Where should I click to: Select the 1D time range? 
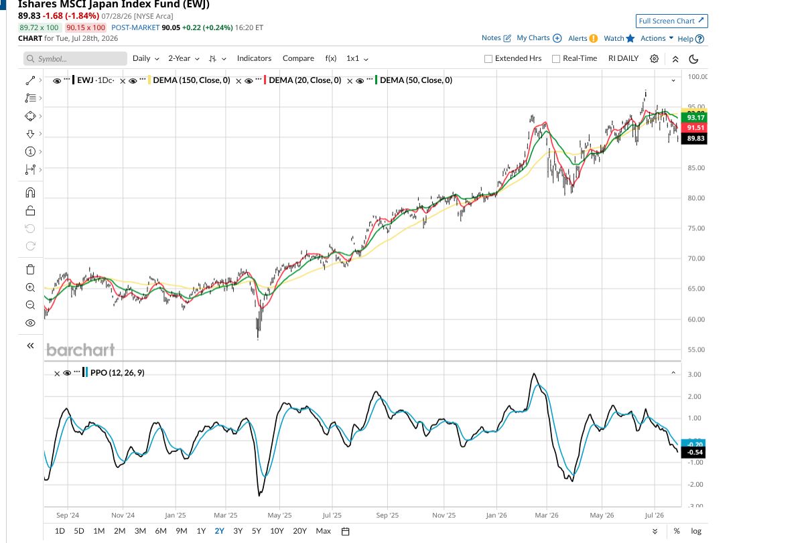click(x=60, y=531)
